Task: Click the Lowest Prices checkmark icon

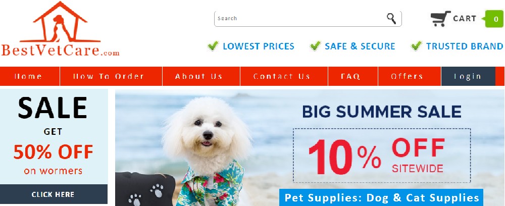Action: (x=213, y=46)
